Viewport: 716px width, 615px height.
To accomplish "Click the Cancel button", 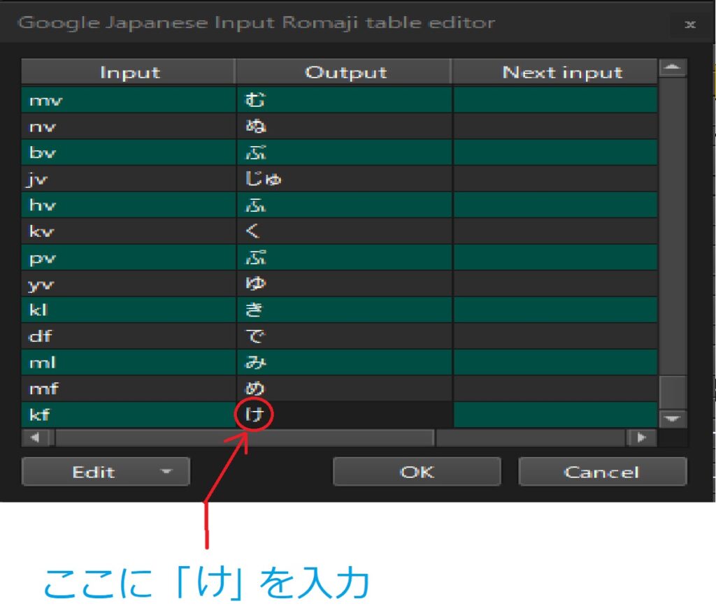I will 602,471.
